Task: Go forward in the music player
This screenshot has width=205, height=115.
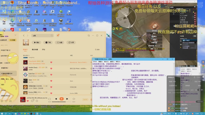Action: (x=27, y=36)
